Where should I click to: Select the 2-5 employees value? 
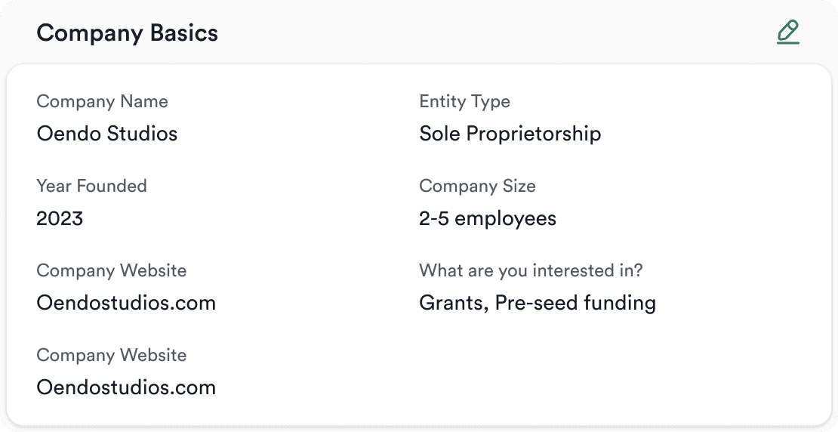[487, 219]
